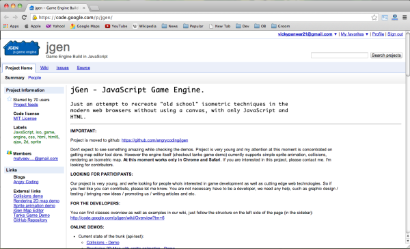Open the Sprite animation demo link
This screenshot has height=249, width=410.
(x=34, y=205)
